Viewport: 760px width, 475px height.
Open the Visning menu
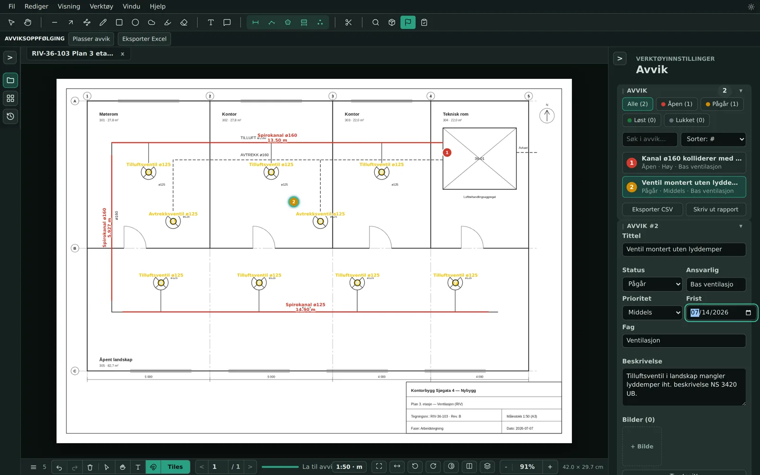pyautogui.click(x=69, y=7)
